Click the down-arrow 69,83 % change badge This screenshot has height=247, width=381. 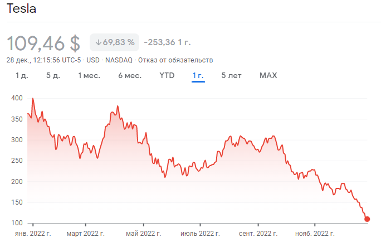[x=114, y=42]
